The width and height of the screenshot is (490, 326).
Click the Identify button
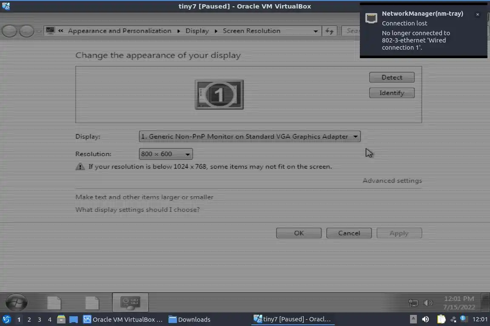point(392,93)
